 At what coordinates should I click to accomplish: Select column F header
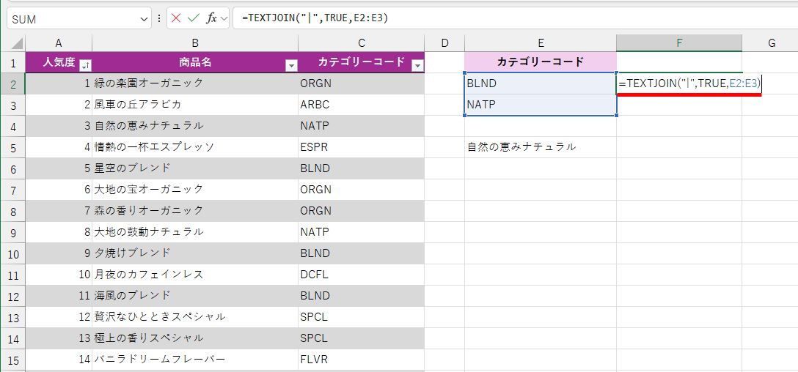pyautogui.click(x=679, y=43)
